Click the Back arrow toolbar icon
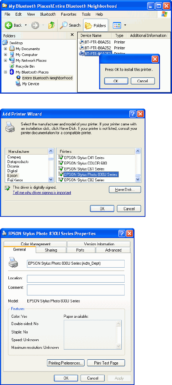The height and width of the screenshot is (385, 172). click(x=8, y=25)
